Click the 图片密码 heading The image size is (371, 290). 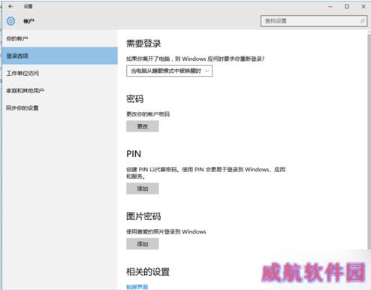point(143,216)
